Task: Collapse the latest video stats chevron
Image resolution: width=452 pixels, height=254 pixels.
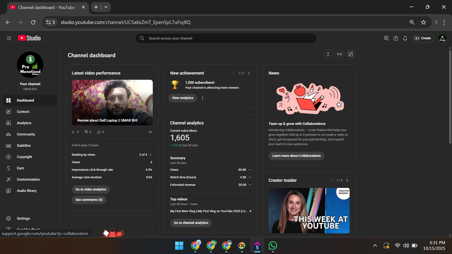Action: click(x=150, y=132)
